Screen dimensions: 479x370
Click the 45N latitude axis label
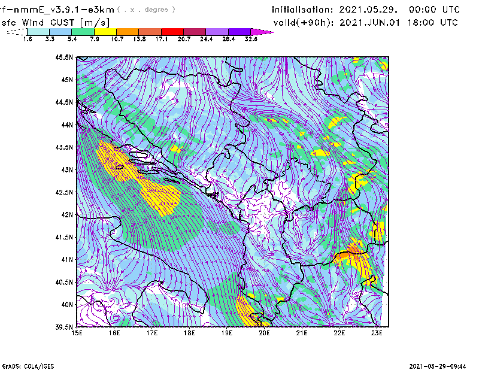tap(67, 80)
